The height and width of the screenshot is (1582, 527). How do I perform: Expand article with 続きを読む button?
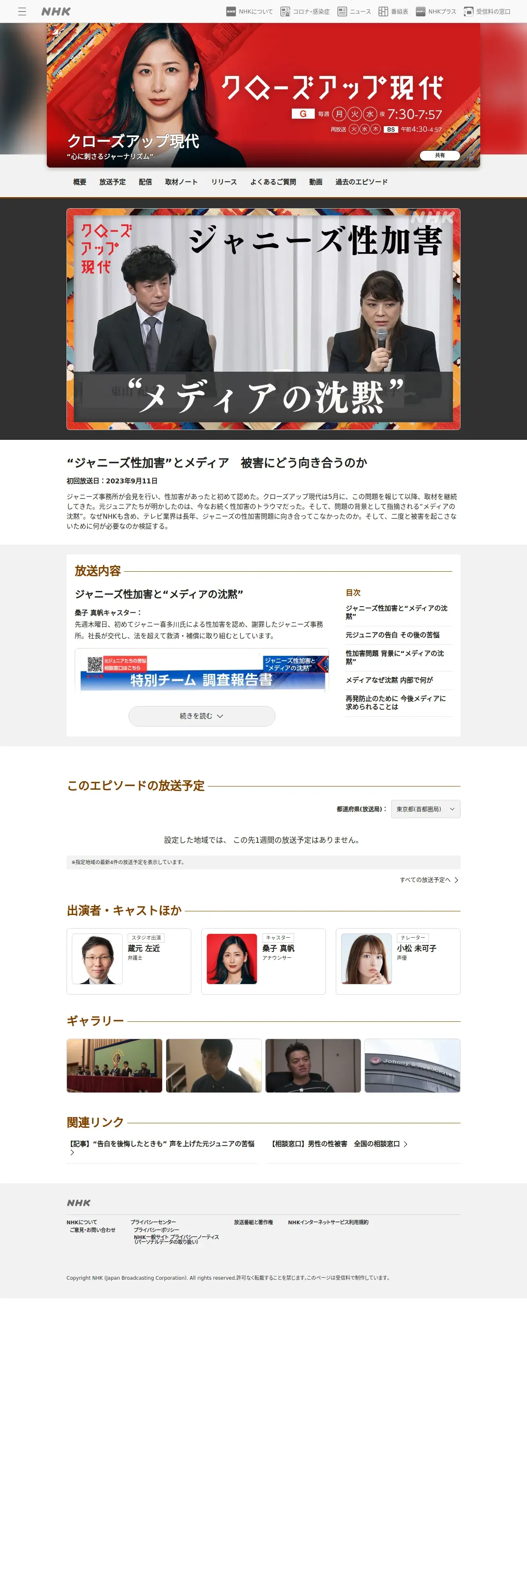pos(202,716)
